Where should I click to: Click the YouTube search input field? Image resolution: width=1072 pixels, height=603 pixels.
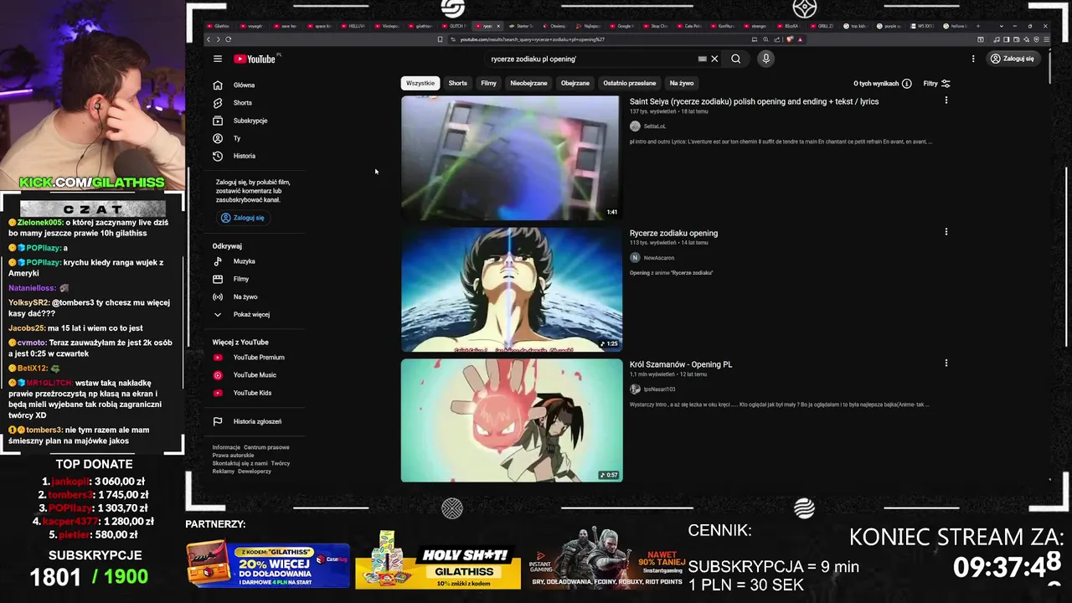590,59
